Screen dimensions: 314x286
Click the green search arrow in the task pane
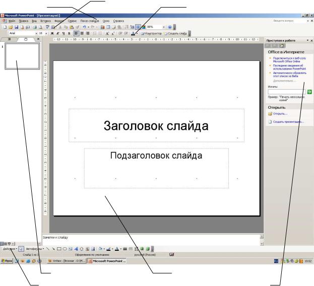pyautogui.click(x=309, y=92)
